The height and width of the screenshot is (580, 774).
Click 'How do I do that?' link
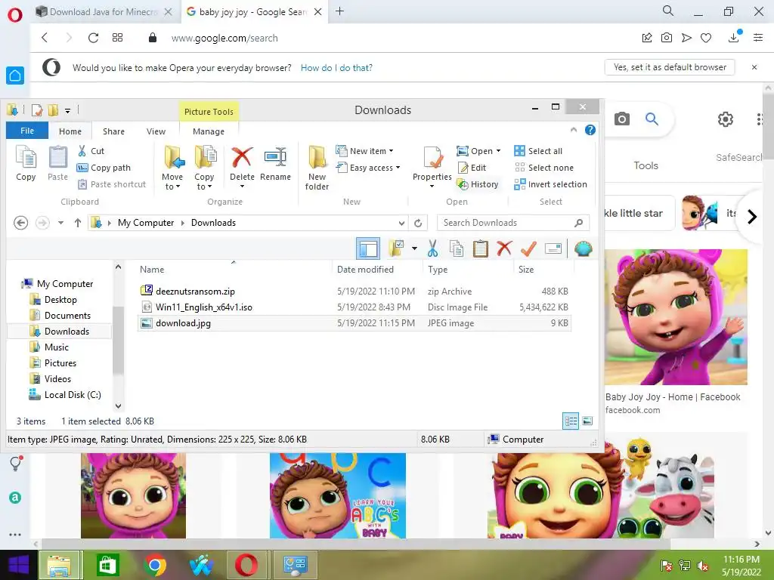coord(336,67)
